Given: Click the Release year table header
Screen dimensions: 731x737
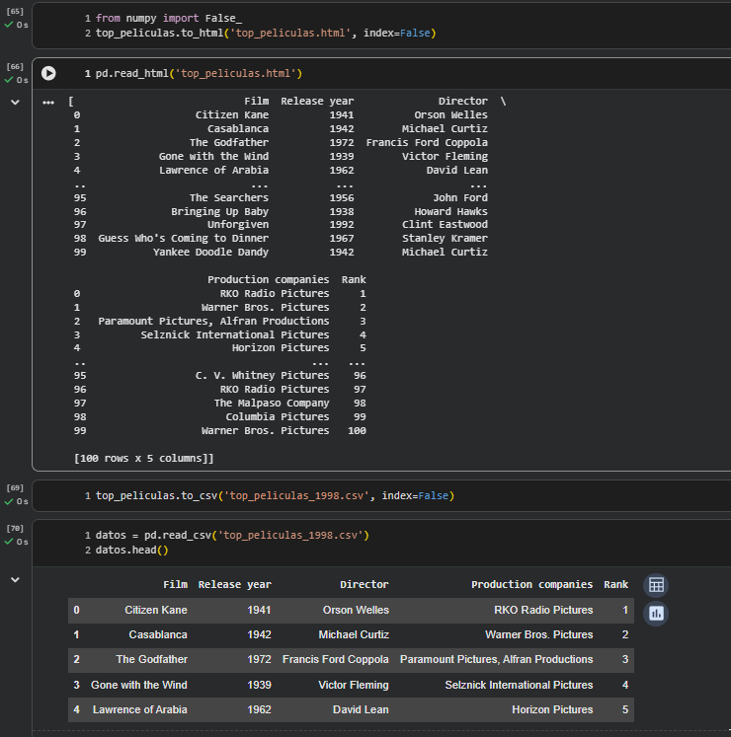Looking at the screenshot, I should pyautogui.click(x=234, y=585).
